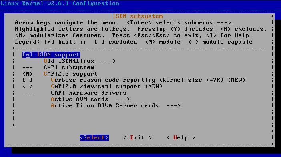Click the ISDN subsystem dialog title
281x157 pixels.
(138, 16)
